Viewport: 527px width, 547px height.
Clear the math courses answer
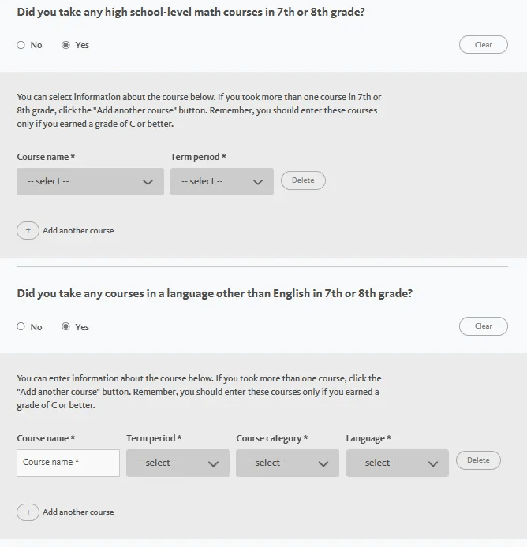coord(483,45)
